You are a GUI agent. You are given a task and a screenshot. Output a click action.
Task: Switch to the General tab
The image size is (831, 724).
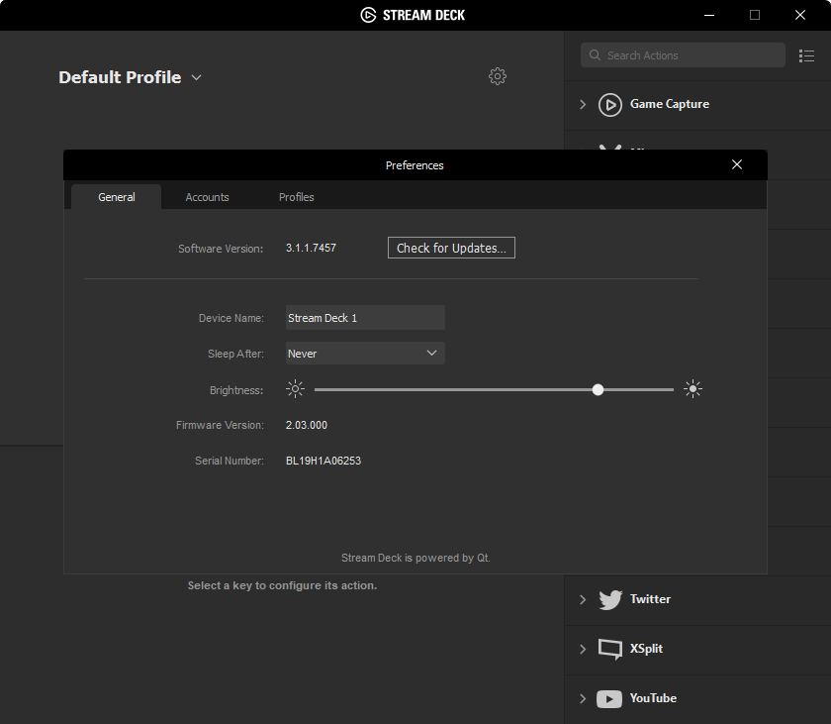(x=116, y=197)
